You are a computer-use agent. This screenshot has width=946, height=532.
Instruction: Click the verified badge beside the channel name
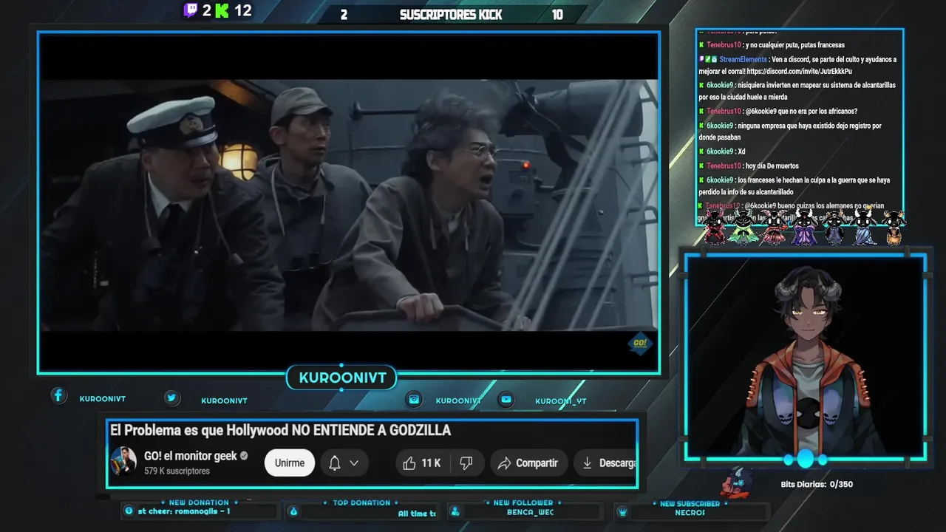click(245, 456)
